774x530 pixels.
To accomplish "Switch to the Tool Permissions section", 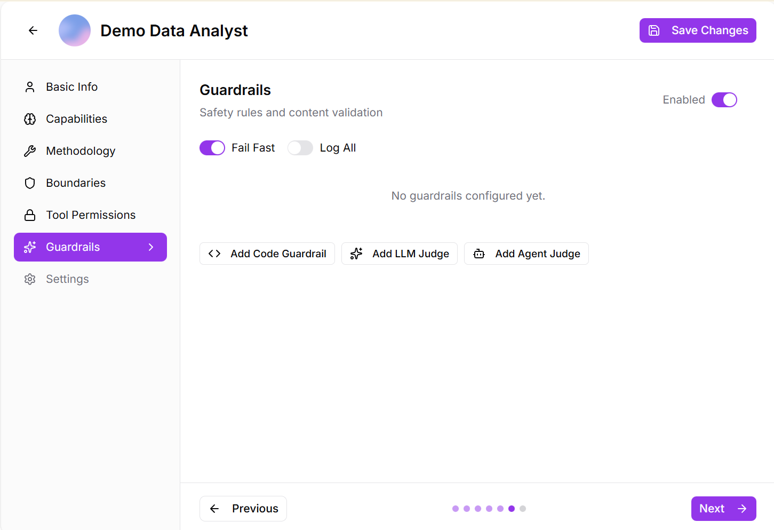I will point(91,215).
